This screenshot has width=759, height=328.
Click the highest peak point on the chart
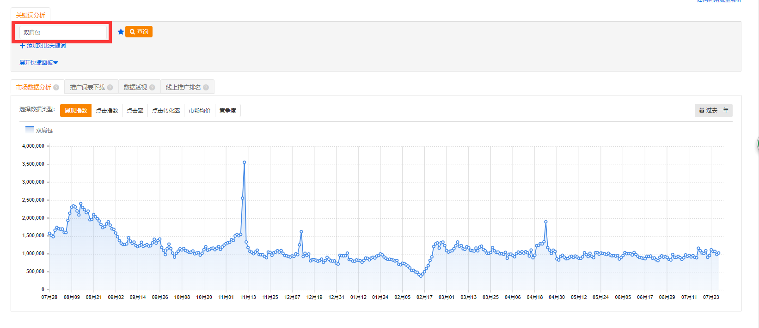[244, 162]
